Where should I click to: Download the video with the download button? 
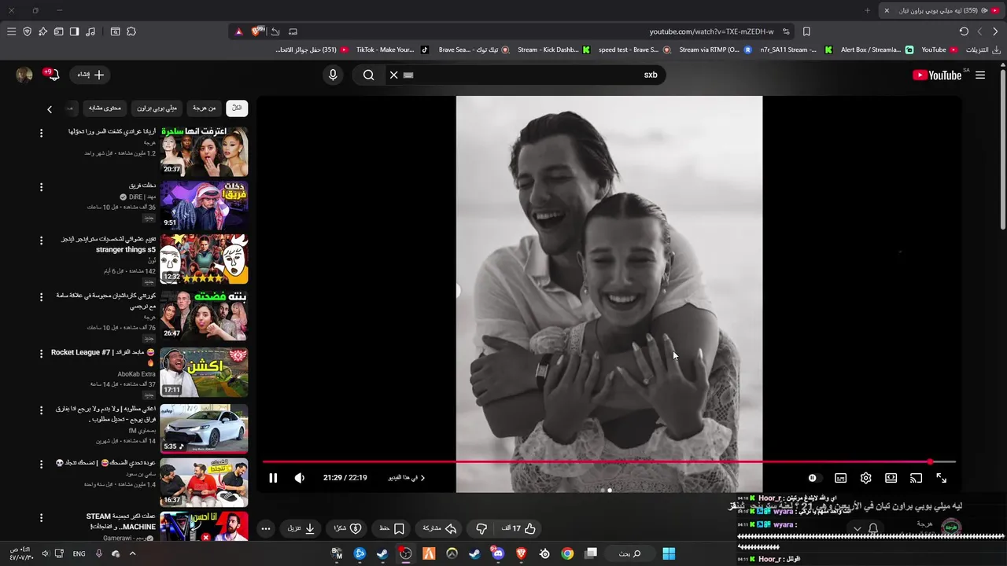301,528
